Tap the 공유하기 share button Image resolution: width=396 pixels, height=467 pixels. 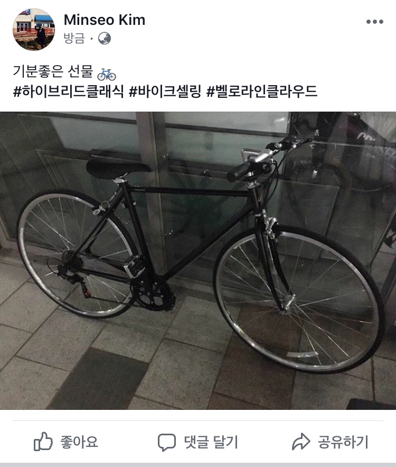[x=343, y=442]
